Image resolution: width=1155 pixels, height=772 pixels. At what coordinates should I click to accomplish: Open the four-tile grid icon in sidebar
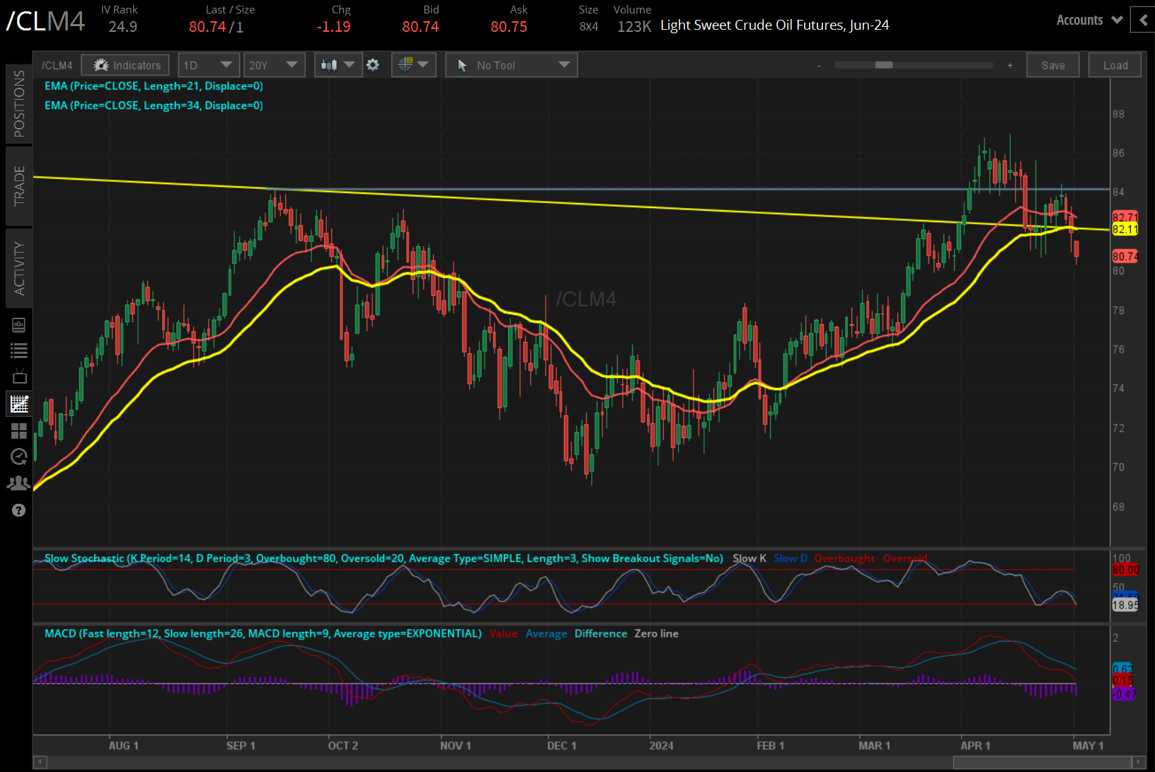point(19,431)
